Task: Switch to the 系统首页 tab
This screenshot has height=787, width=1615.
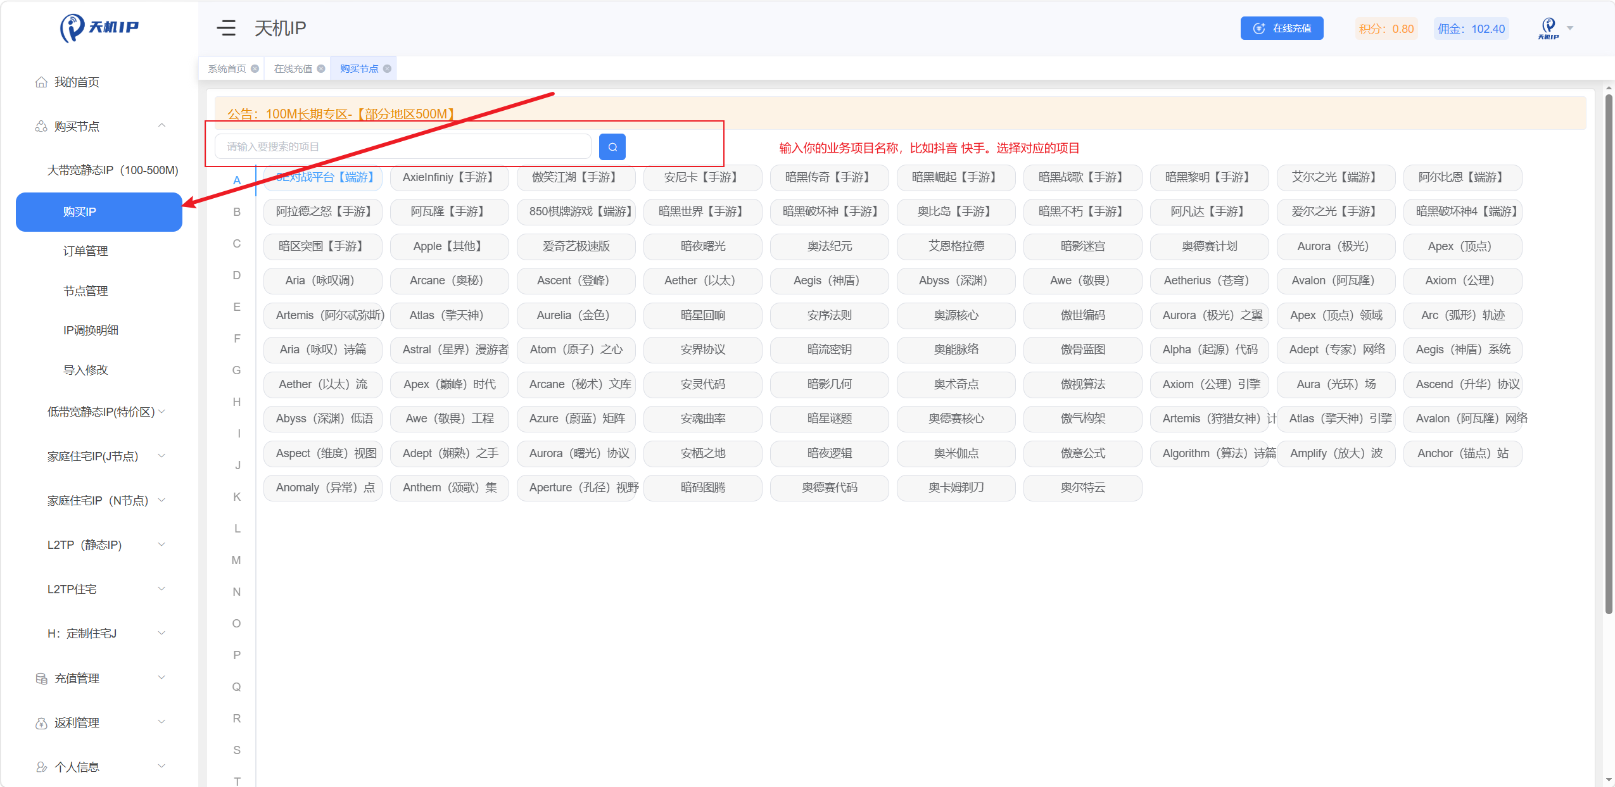Action: (x=227, y=69)
